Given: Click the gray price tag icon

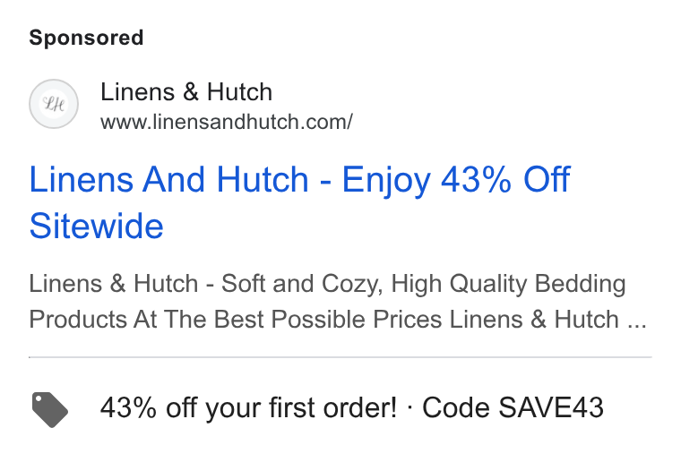Looking at the screenshot, I should point(50,409).
